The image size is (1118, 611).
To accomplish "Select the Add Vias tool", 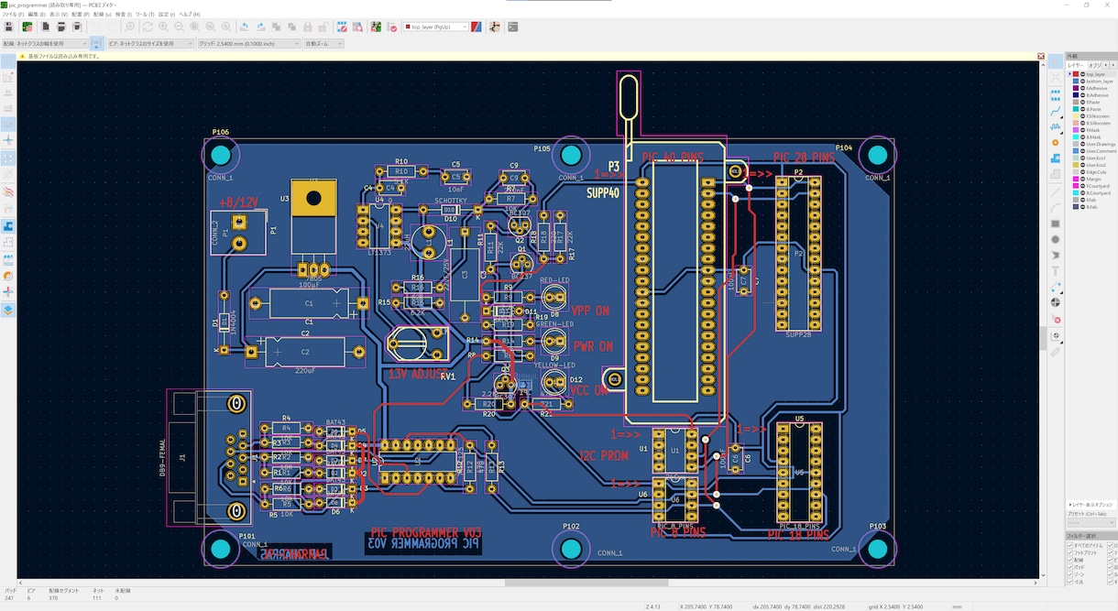I will [x=1055, y=143].
